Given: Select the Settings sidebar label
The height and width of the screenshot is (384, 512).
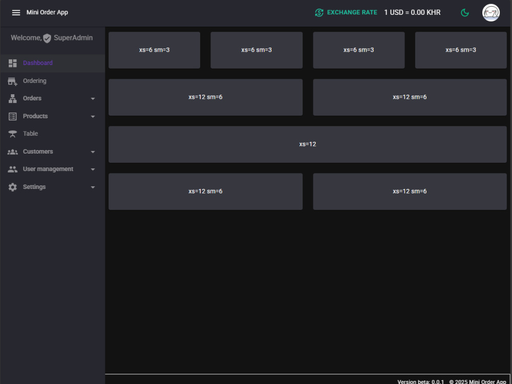Looking at the screenshot, I should tap(34, 187).
